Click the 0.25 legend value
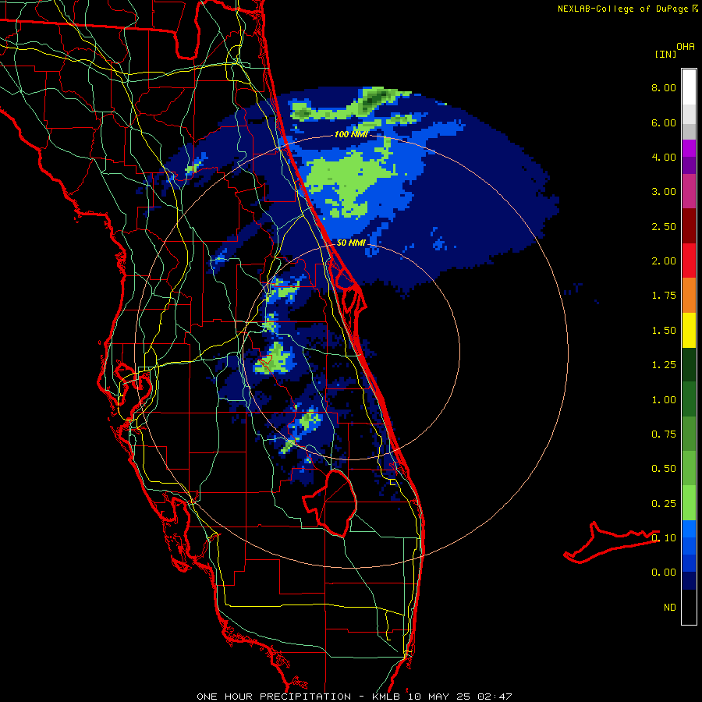 pos(664,504)
